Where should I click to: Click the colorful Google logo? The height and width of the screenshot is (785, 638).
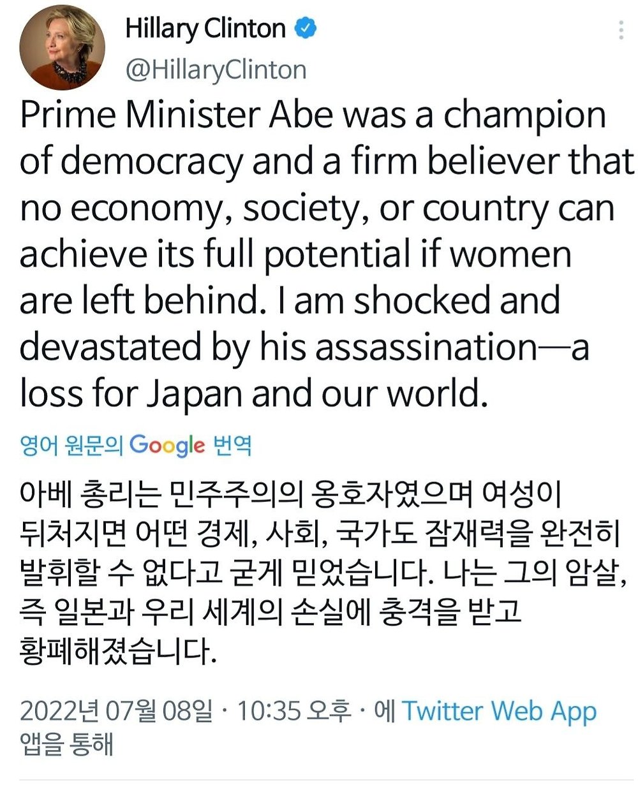tap(168, 445)
